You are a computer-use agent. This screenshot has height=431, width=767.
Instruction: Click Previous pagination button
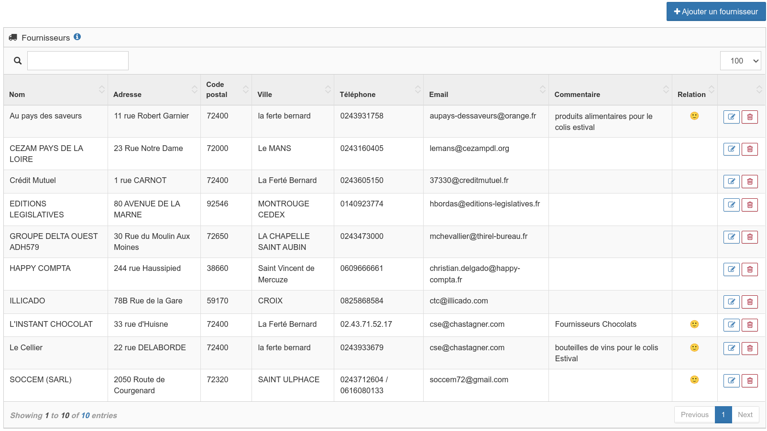[694, 415]
